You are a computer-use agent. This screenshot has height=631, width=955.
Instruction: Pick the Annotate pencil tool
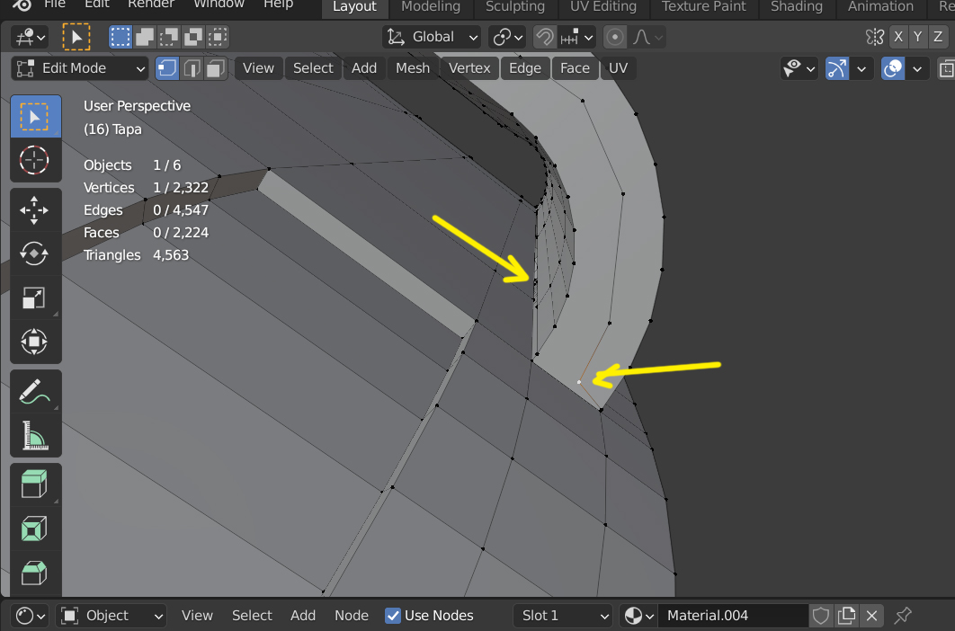tap(35, 391)
